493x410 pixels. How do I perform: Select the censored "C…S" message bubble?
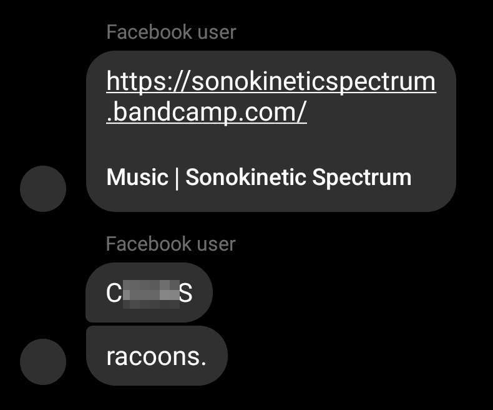(x=149, y=292)
